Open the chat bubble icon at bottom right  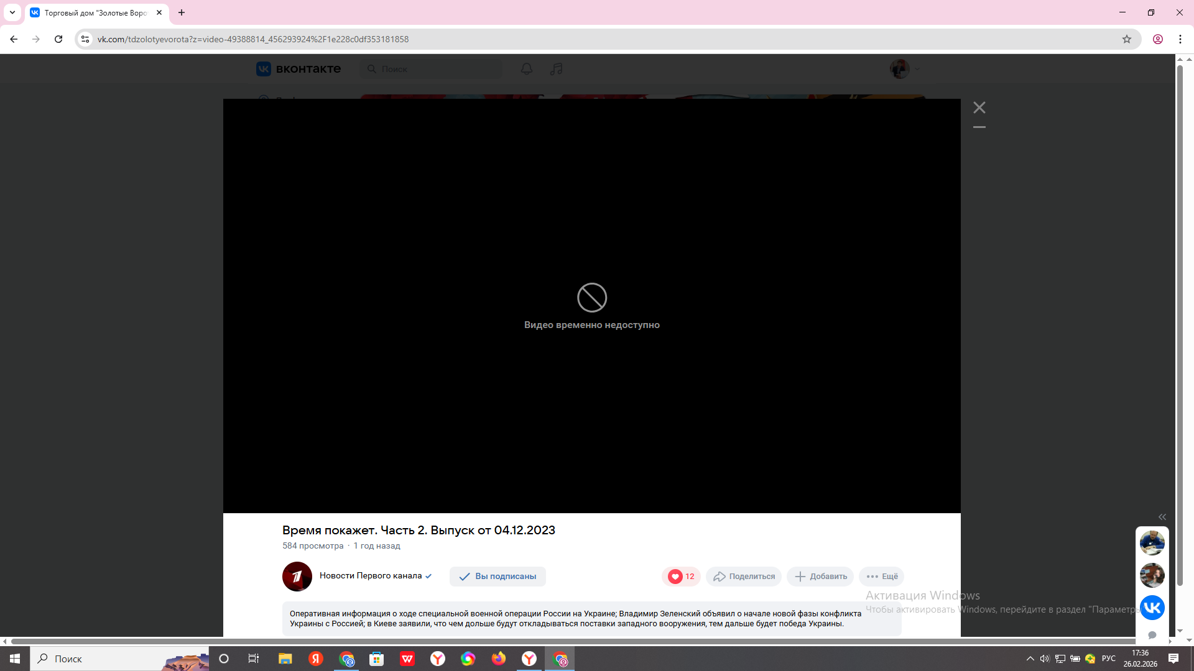(1152, 635)
